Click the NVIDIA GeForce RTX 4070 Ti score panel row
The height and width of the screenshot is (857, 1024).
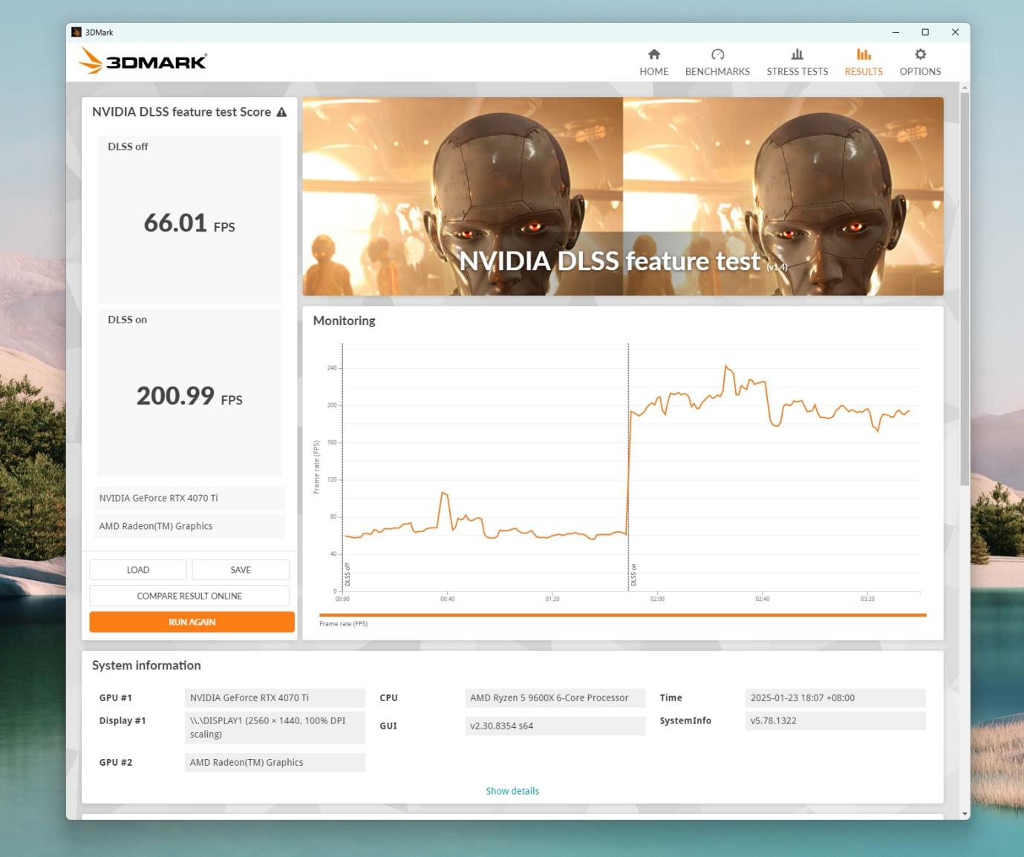pyautogui.click(x=189, y=498)
